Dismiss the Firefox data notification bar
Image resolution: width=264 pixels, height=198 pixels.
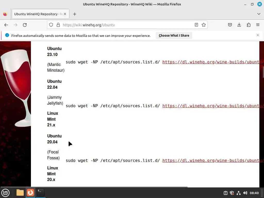pyautogui.click(x=258, y=35)
